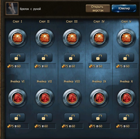Select the red crystal in Ячейка VIII
The width and height of the screenshot is (140, 139).
(72, 98)
